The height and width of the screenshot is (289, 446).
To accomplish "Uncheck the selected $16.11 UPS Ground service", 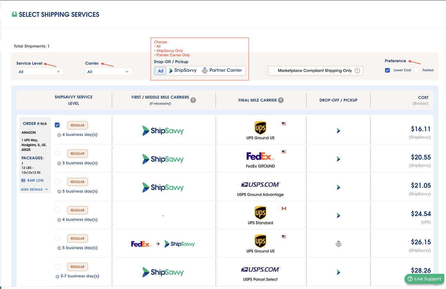I will [x=57, y=125].
